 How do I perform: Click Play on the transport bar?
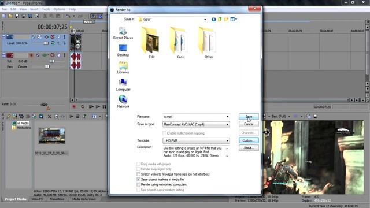(98, 106)
